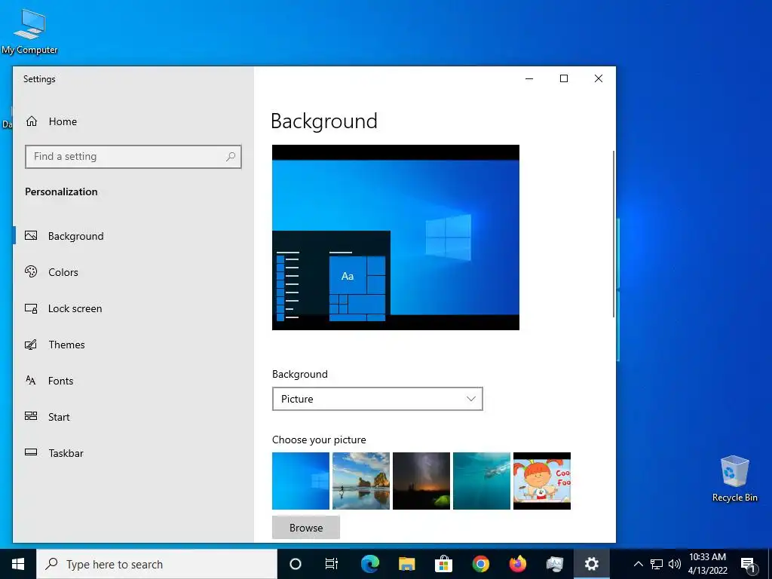This screenshot has height=579, width=772.
Task: Expand the Background type Picture dropdown
Action: pyautogui.click(x=377, y=399)
